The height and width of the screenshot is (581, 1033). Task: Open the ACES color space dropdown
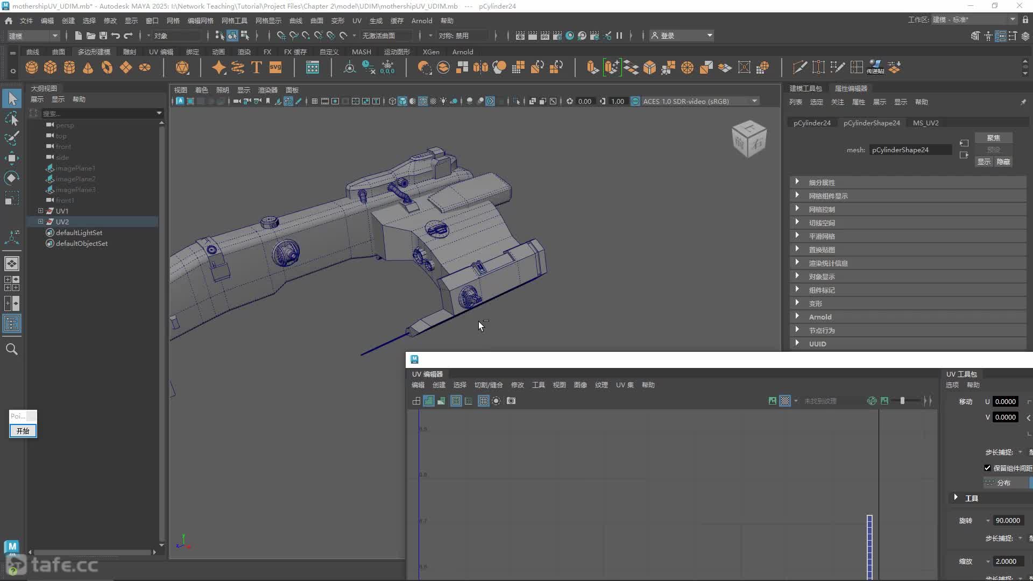tap(700, 101)
